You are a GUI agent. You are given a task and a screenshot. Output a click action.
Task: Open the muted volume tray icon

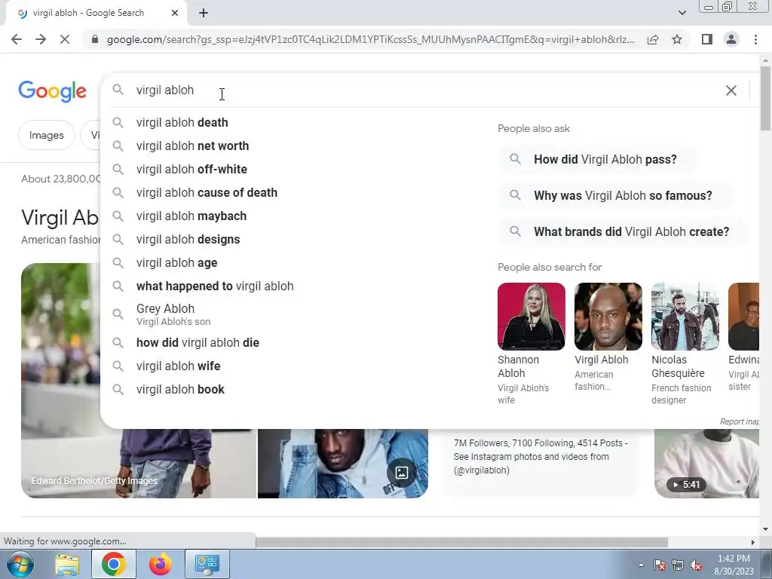point(696,565)
